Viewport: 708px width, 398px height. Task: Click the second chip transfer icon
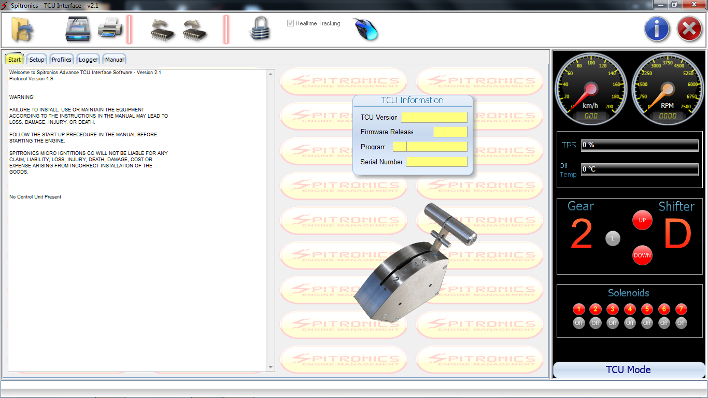point(194,30)
